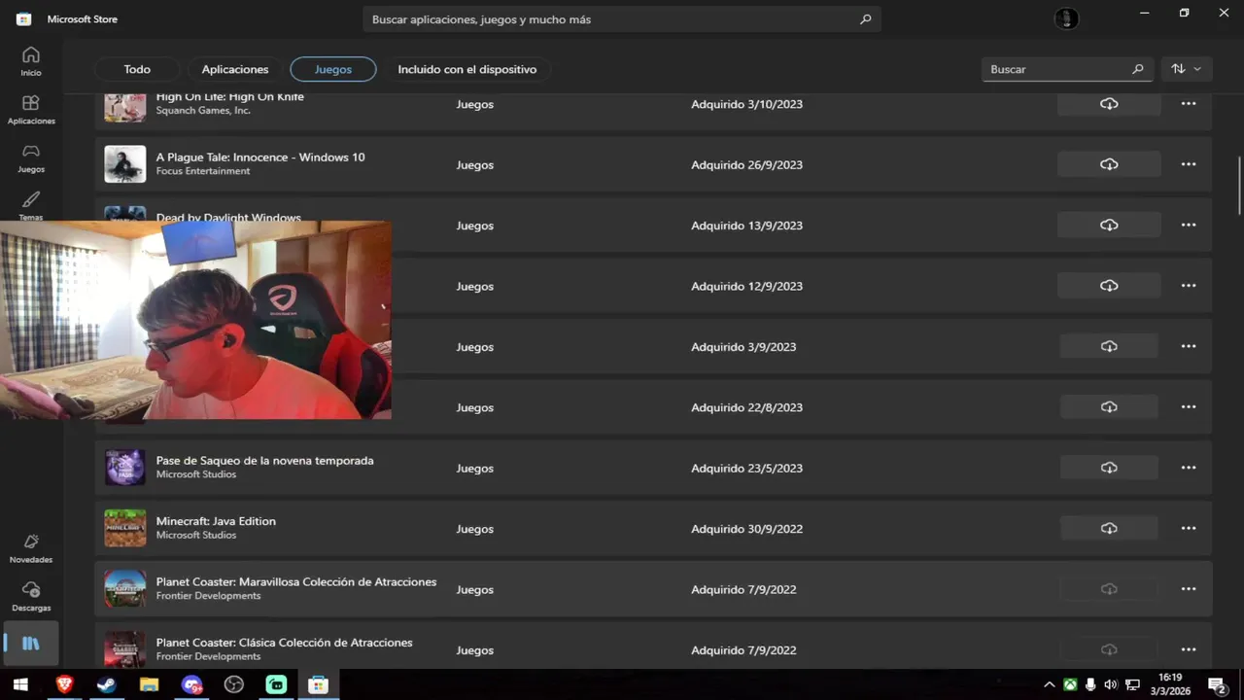Open more options for Clásica Colección row
Screen dimensions: 1244x700
[1189, 649]
